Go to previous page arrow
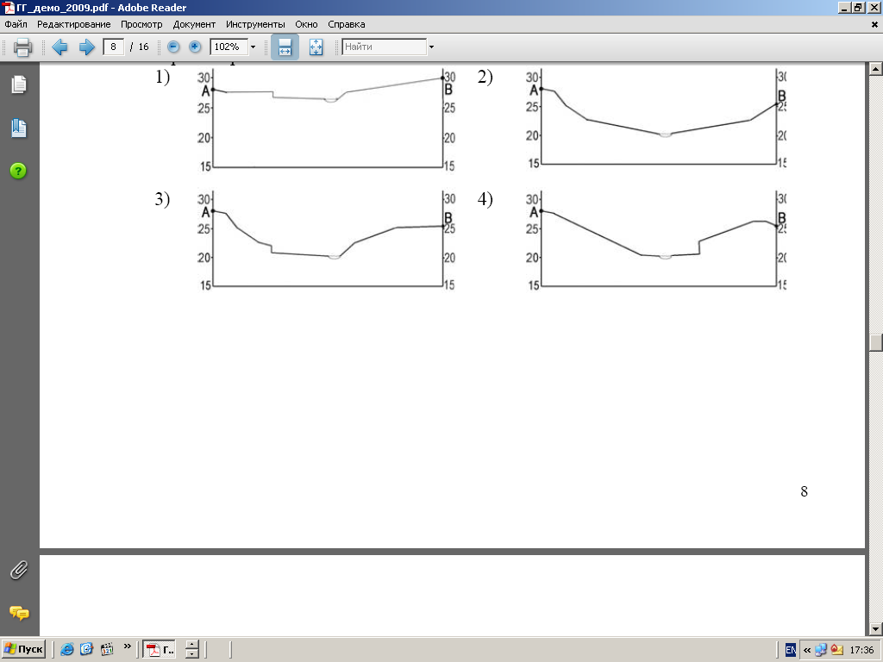Screen dimensions: 883x662 click(x=59, y=47)
